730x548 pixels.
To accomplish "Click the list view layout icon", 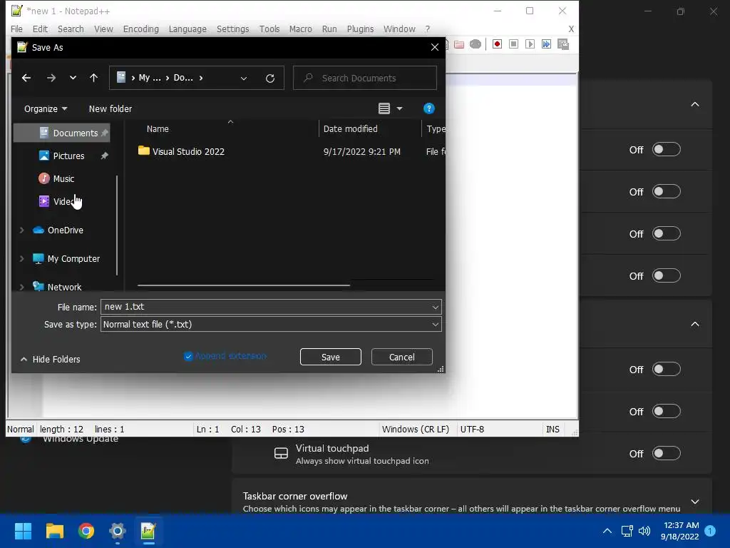I will (x=384, y=108).
